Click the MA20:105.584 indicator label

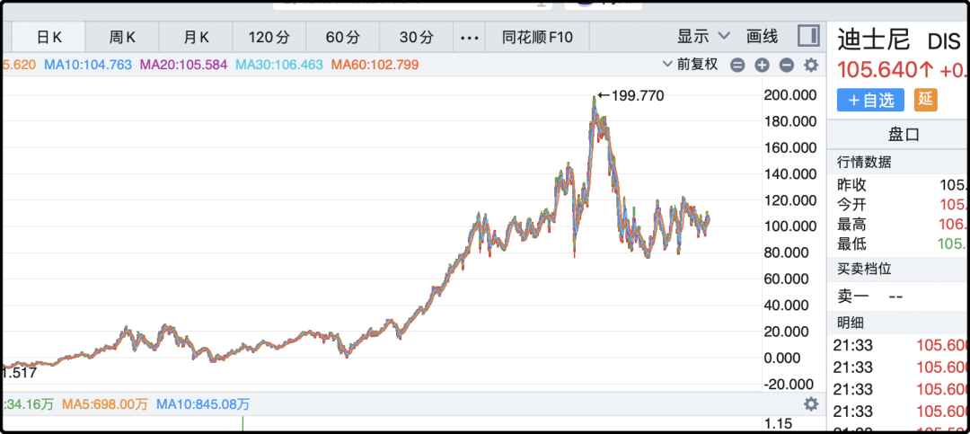[184, 65]
